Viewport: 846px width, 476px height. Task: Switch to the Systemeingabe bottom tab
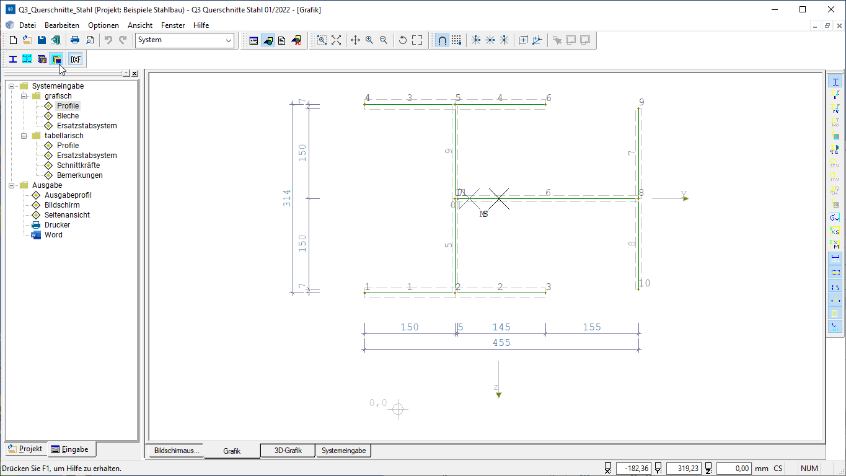(x=343, y=451)
